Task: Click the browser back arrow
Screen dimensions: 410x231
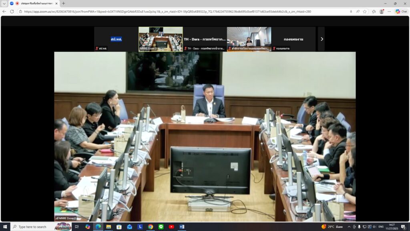Action: 4,12
